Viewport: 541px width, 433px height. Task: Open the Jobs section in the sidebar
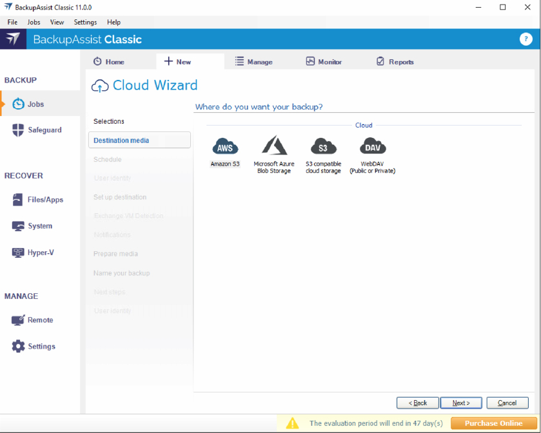[x=35, y=104]
